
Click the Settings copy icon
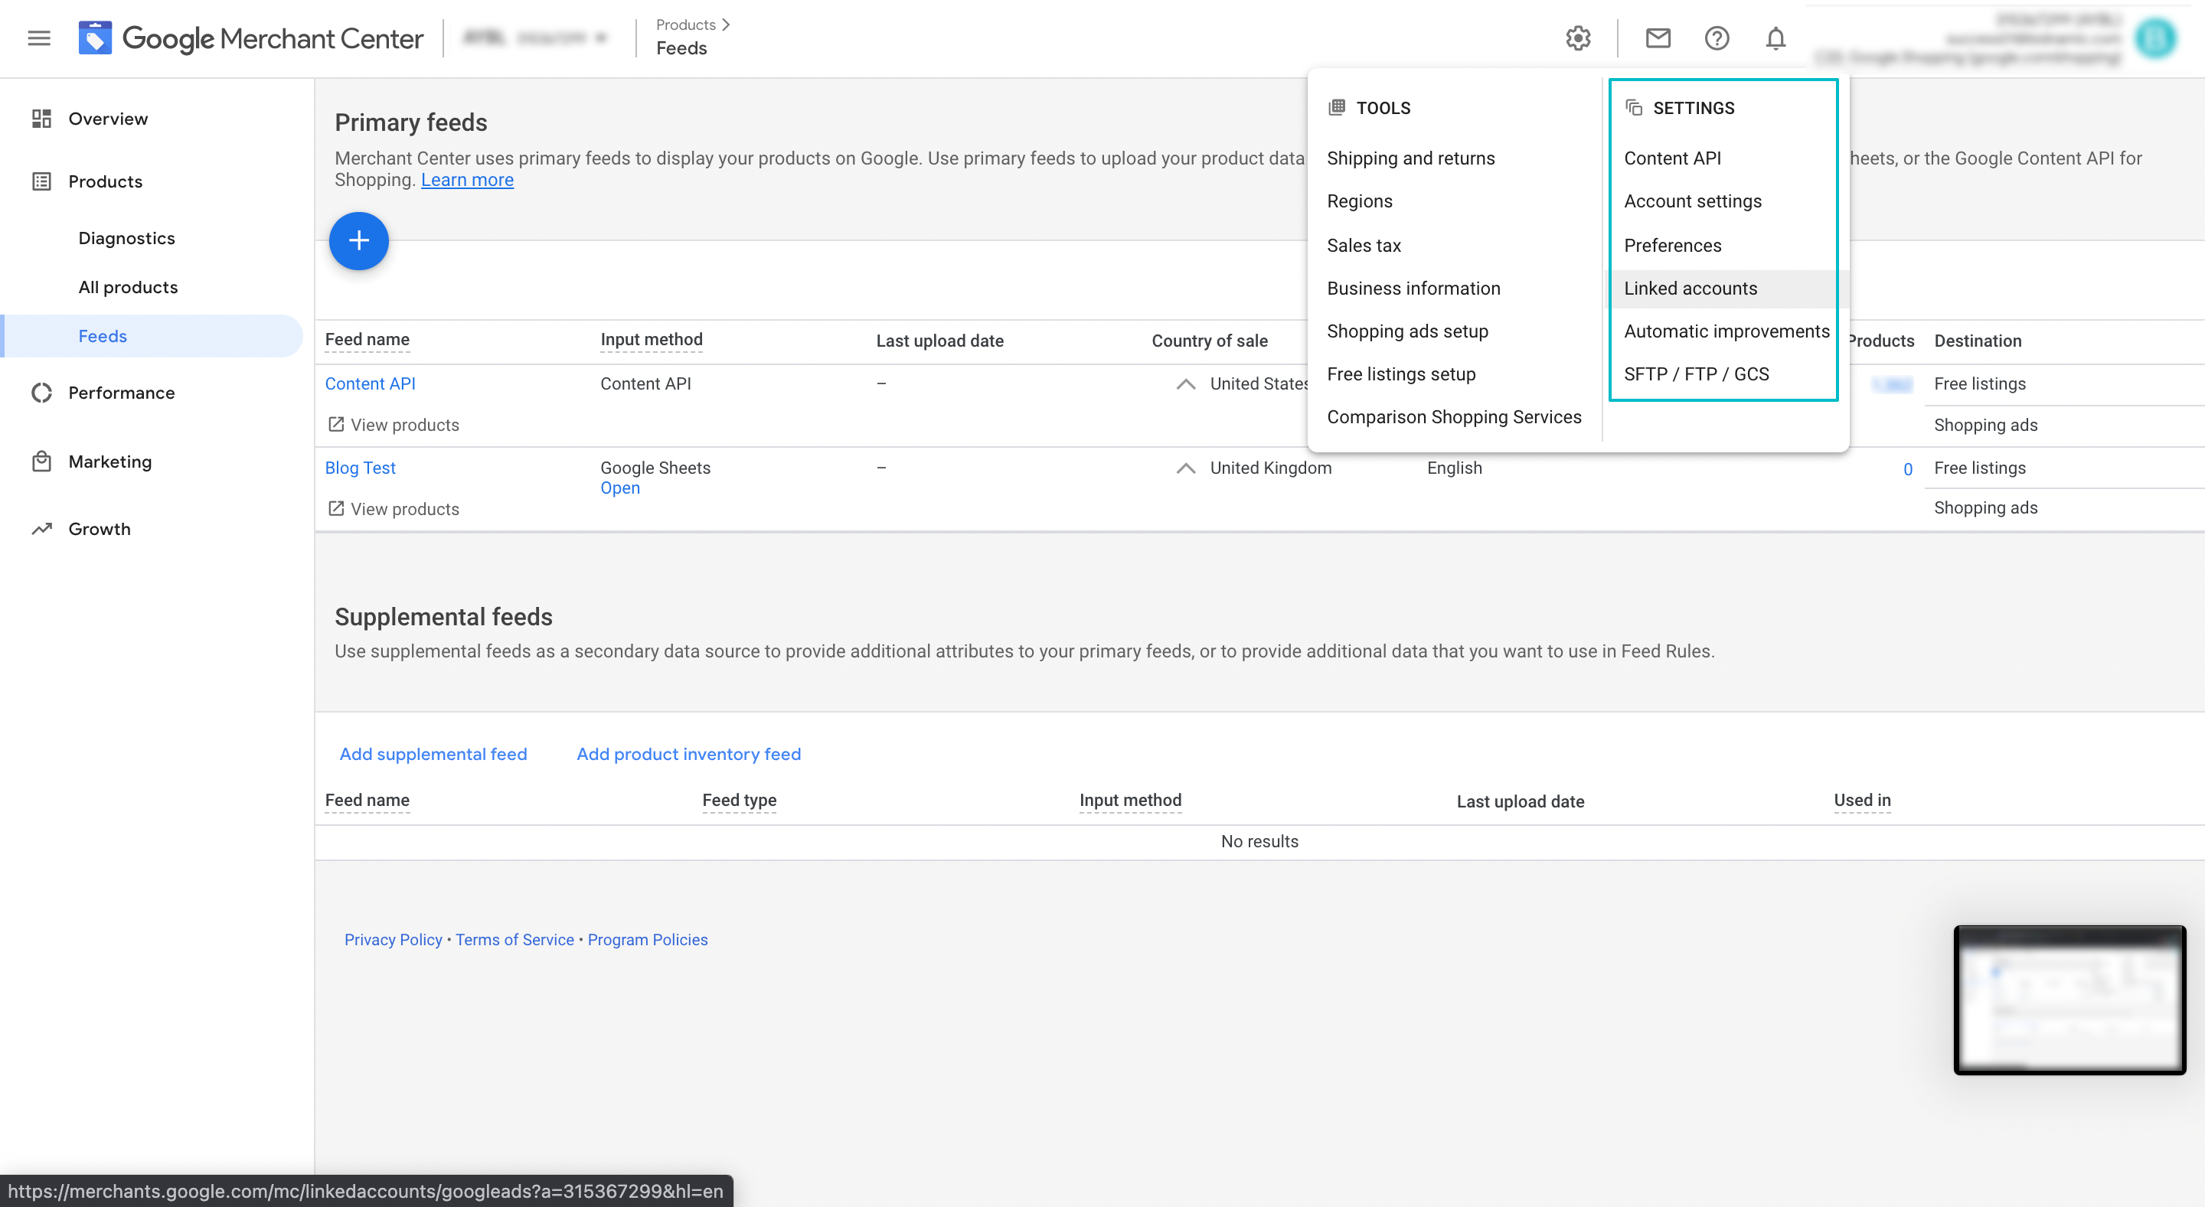pos(1633,107)
